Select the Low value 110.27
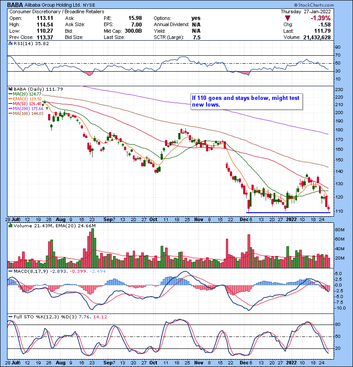Screen dimensions: 353x367 coord(45,31)
